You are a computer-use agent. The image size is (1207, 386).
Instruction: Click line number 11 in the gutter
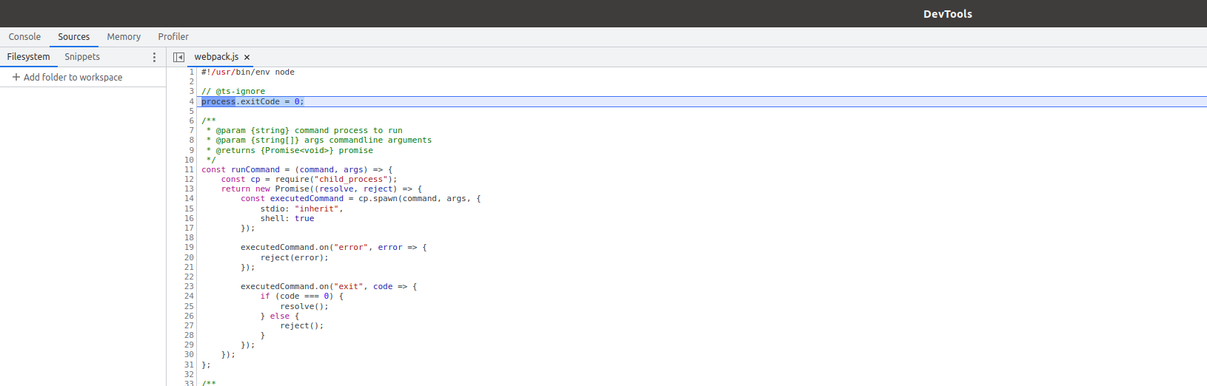click(x=189, y=169)
